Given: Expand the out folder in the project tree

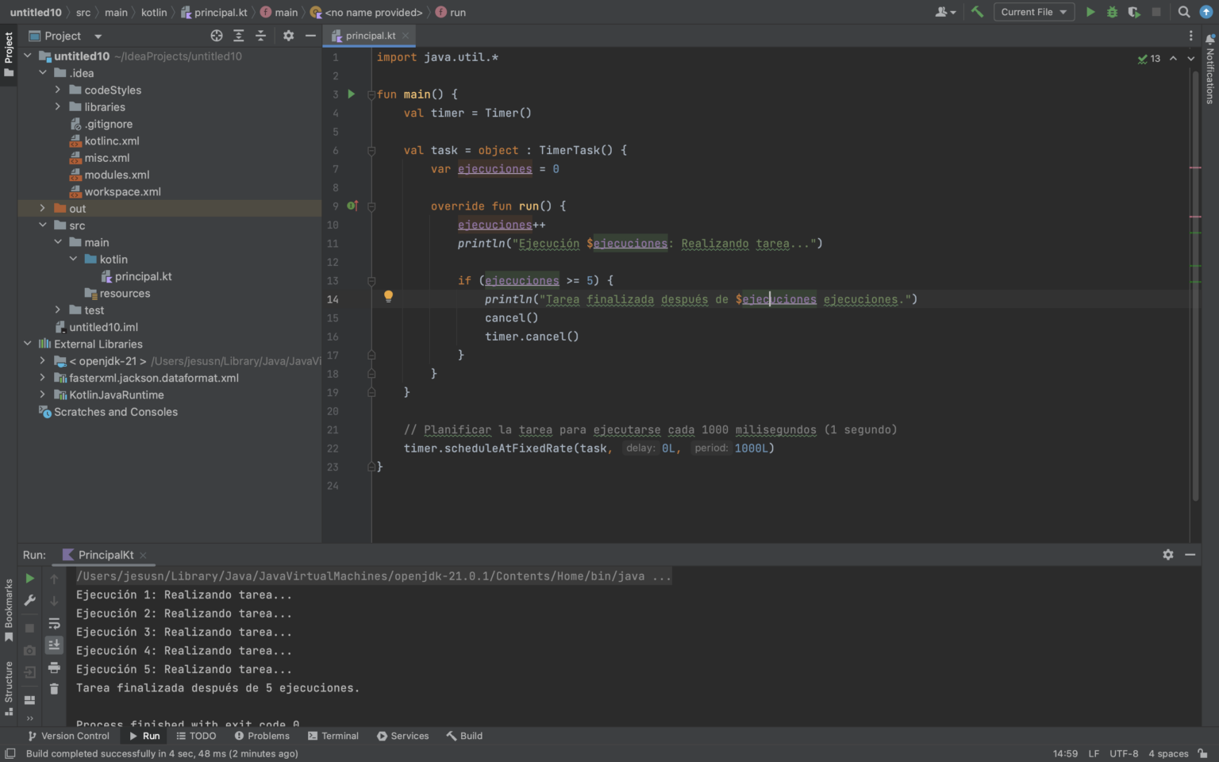Looking at the screenshot, I should (42, 208).
